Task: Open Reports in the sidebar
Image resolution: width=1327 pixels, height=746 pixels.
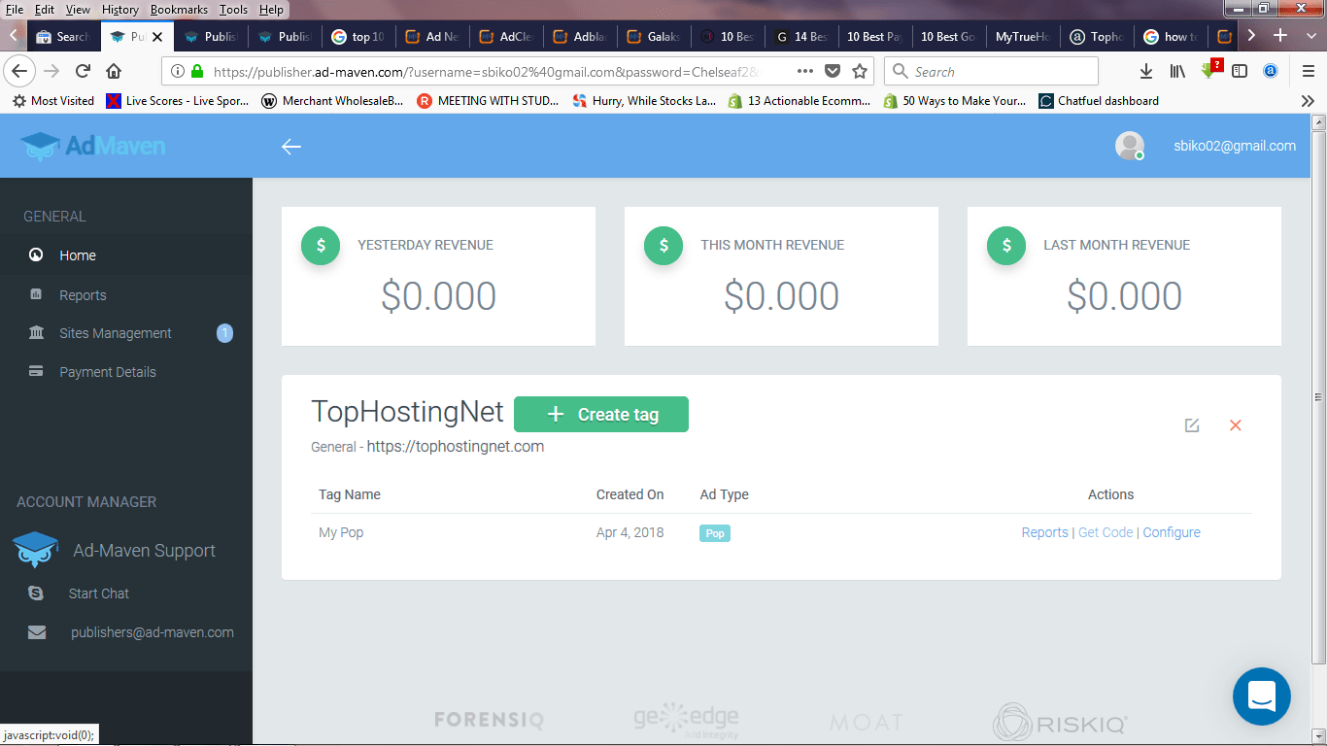Action: [126, 294]
